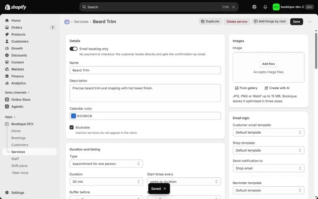Click the Finance bank icon
Screen dimensions: 318x199
point(7,76)
